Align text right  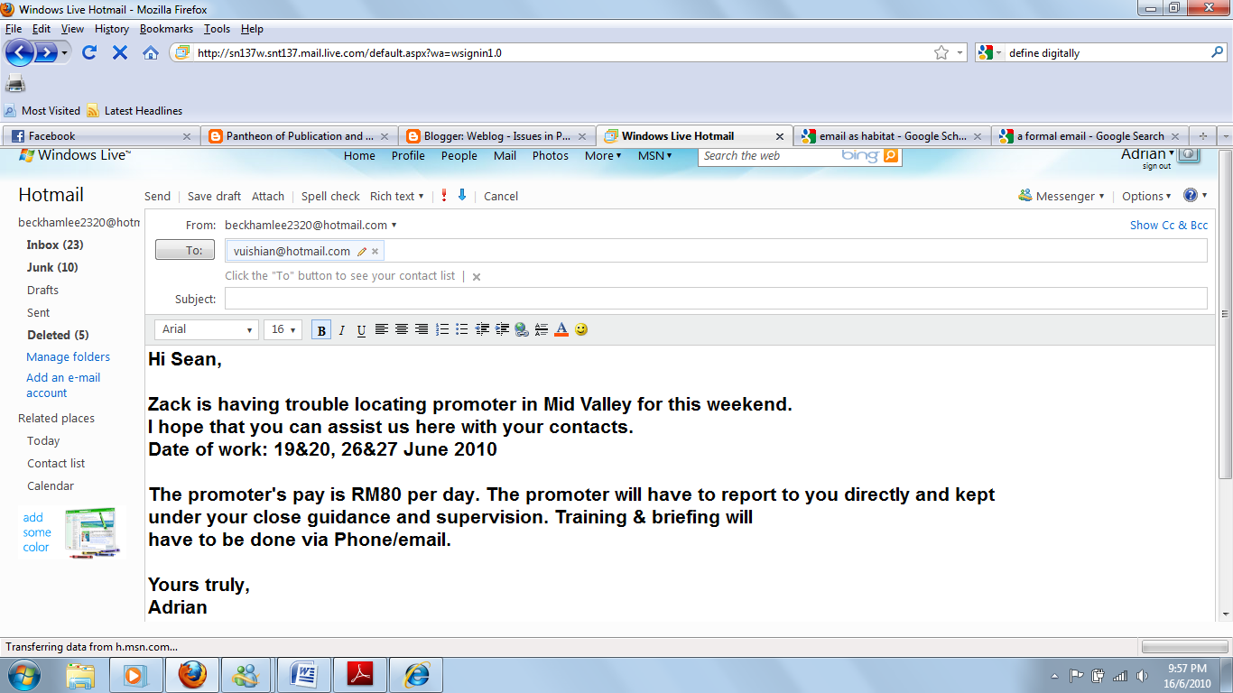tap(422, 329)
